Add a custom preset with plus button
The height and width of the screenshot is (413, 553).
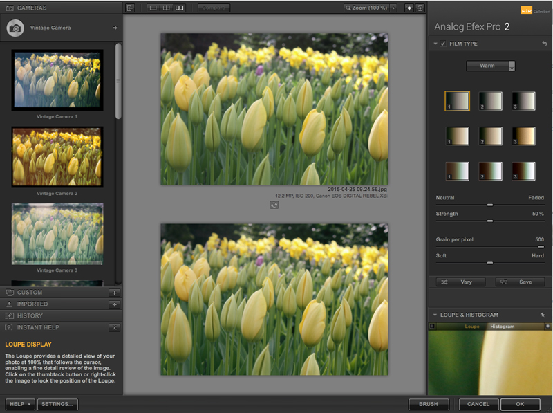click(x=114, y=293)
